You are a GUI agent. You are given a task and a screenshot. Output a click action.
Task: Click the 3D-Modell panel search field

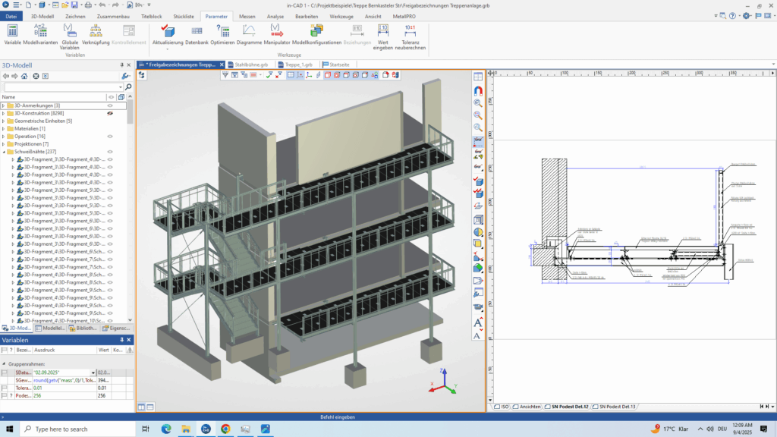pos(61,86)
